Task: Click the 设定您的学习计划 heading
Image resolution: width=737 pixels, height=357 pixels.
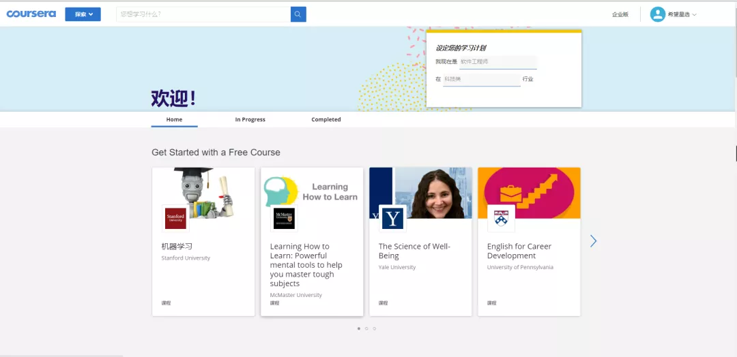Action: coord(461,48)
